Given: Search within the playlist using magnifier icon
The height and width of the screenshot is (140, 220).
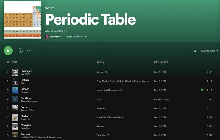Looking at the screenshot, I should (195, 51).
